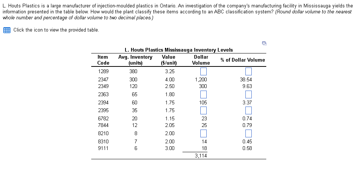Click the table title 'L. Houts Plastics Mississauga Inventory Levels'

point(179,50)
